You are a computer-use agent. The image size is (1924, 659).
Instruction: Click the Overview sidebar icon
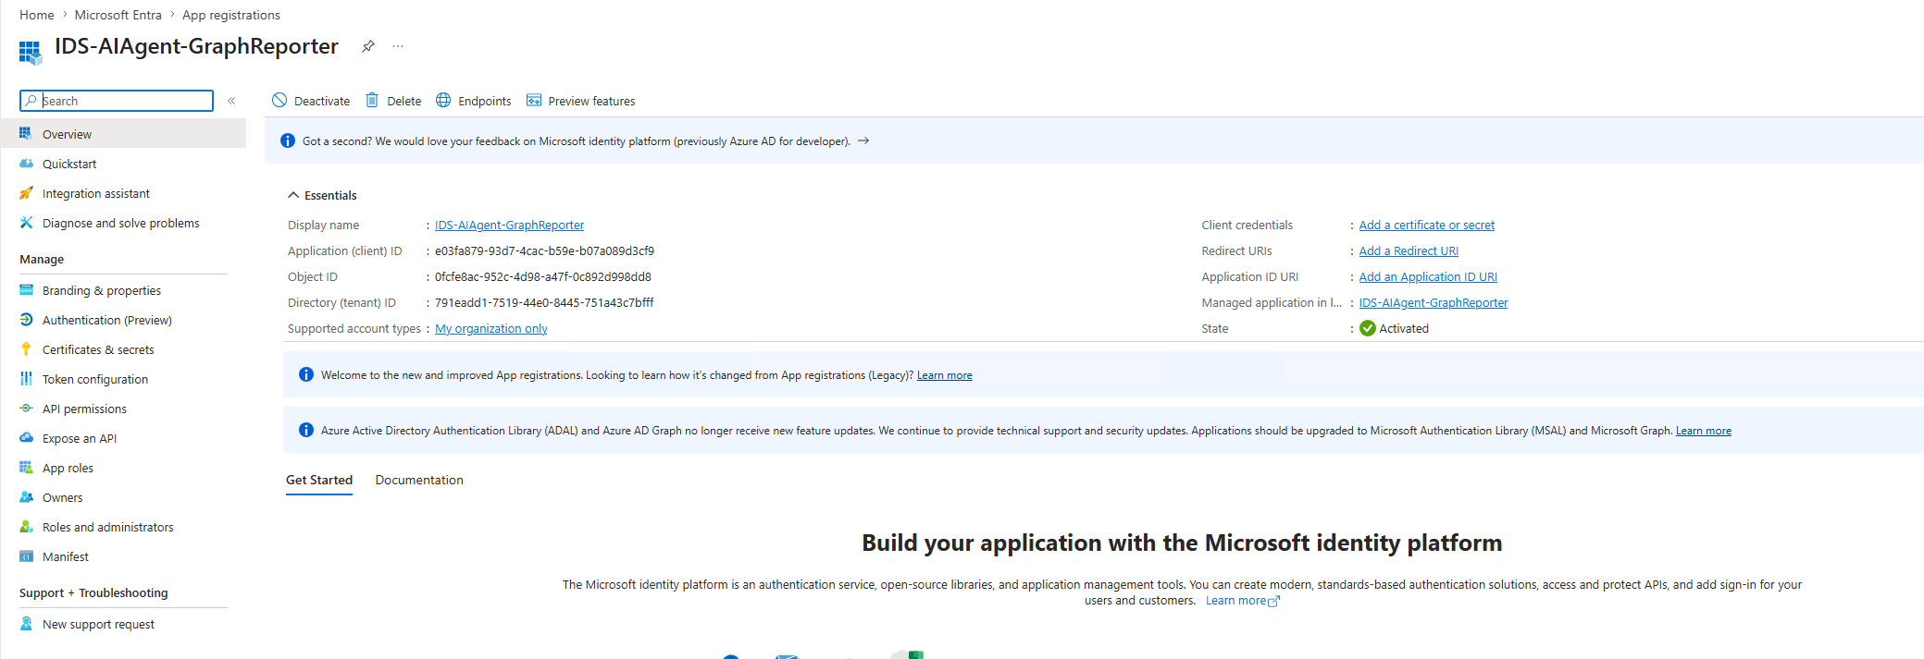click(x=26, y=133)
